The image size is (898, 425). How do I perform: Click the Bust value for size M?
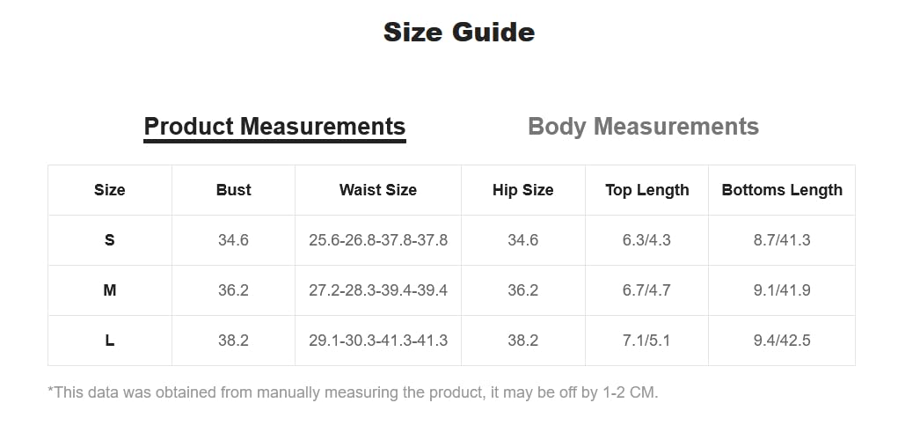coord(233,290)
